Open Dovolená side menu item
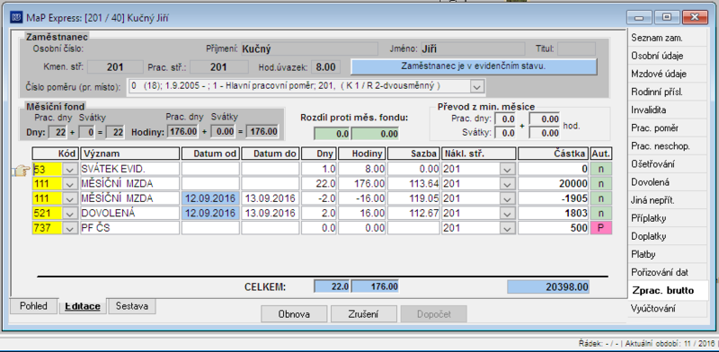Screen dimensions: 719x352 pyautogui.click(x=667, y=182)
